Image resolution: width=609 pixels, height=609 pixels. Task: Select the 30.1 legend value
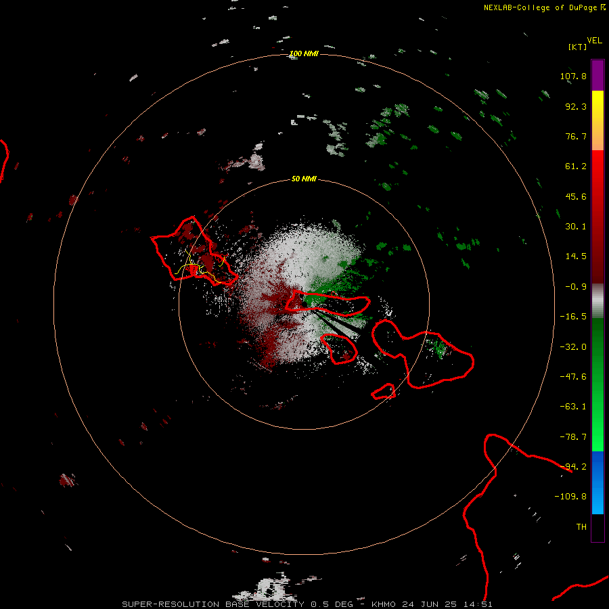pyautogui.click(x=576, y=227)
